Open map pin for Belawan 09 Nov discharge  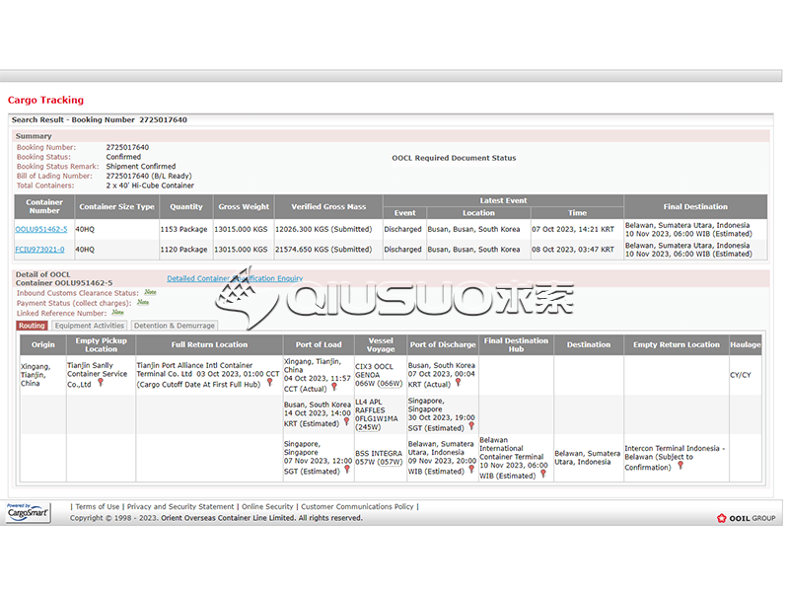(x=471, y=470)
